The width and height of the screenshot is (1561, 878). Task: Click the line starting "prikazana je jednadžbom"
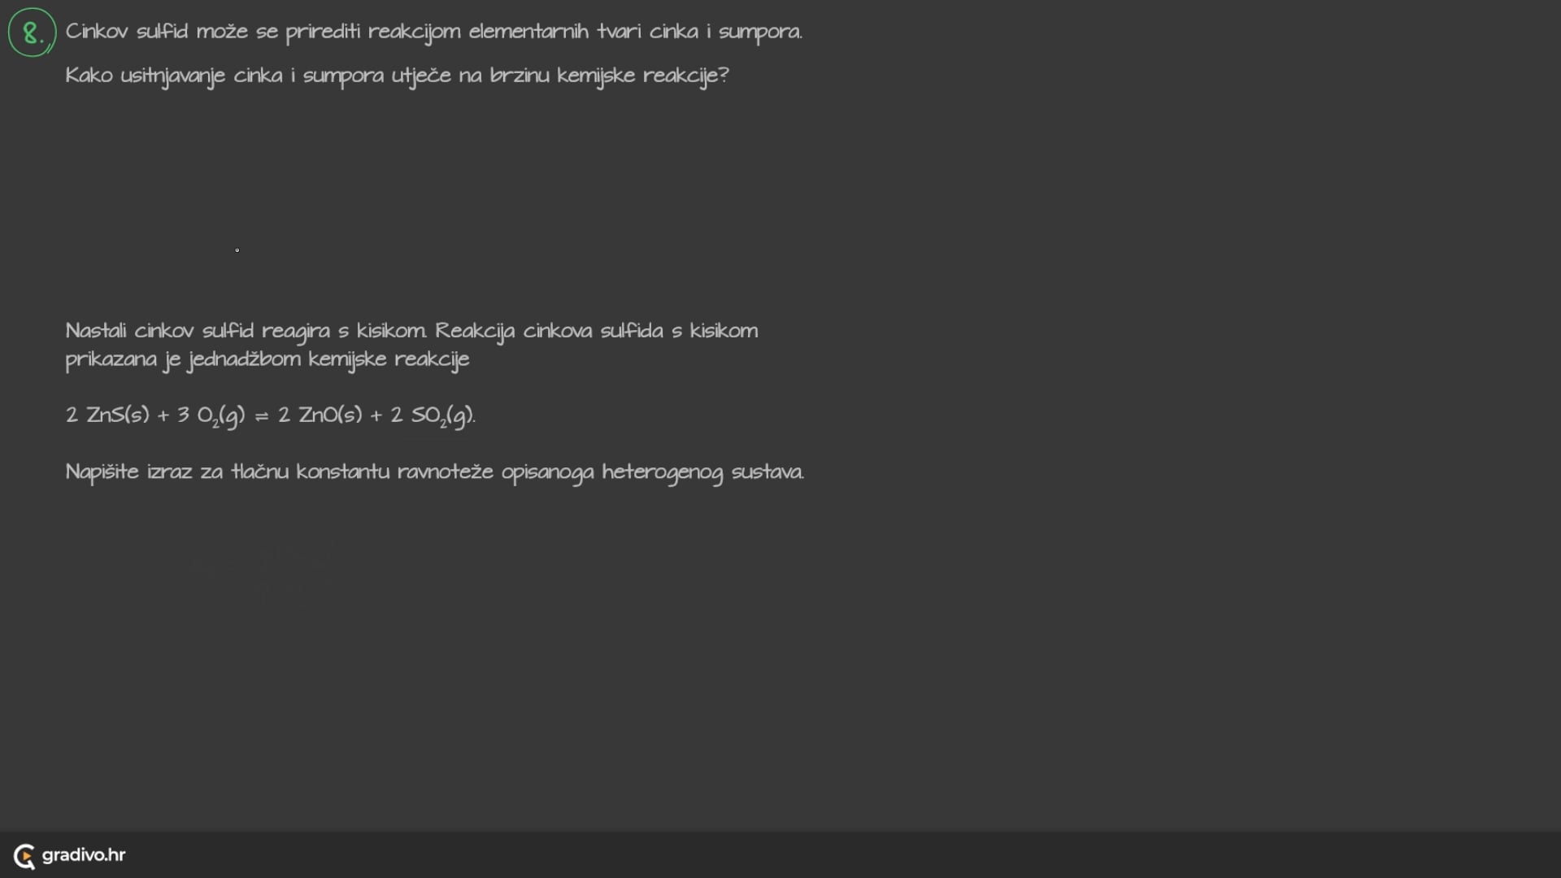[x=267, y=359]
